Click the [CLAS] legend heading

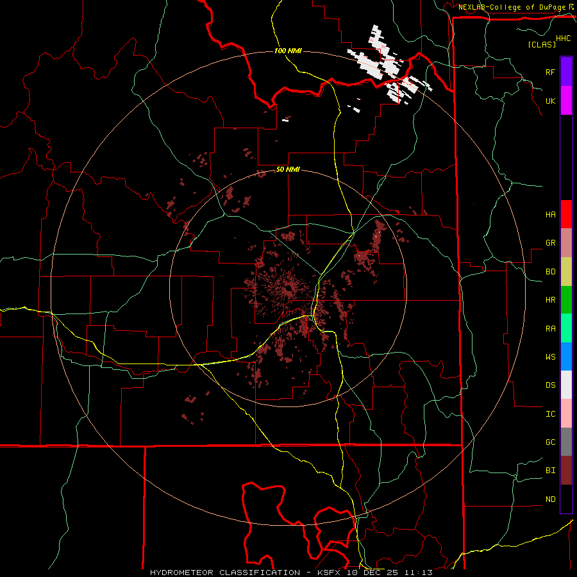[542, 44]
